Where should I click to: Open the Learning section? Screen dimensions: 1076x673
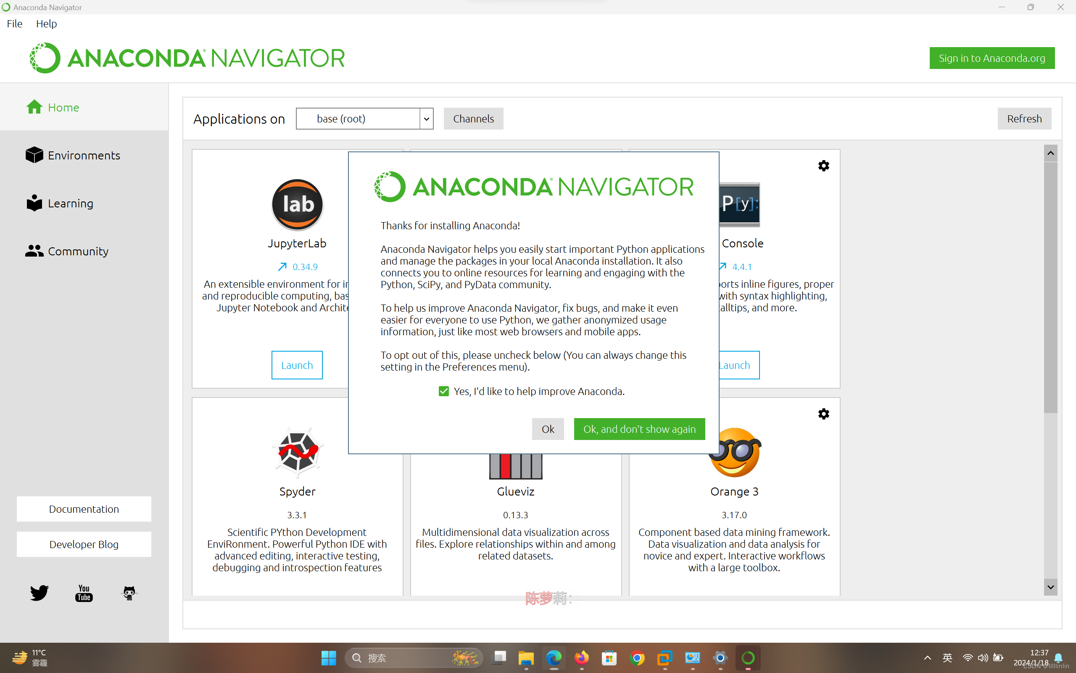70,203
